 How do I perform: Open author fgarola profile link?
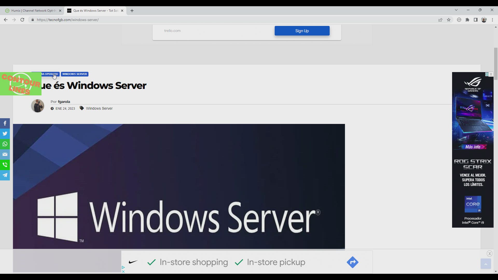(64, 102)
